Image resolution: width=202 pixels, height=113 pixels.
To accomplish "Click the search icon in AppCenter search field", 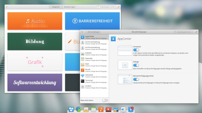I will pyautogui.click(x=98, y=7).
